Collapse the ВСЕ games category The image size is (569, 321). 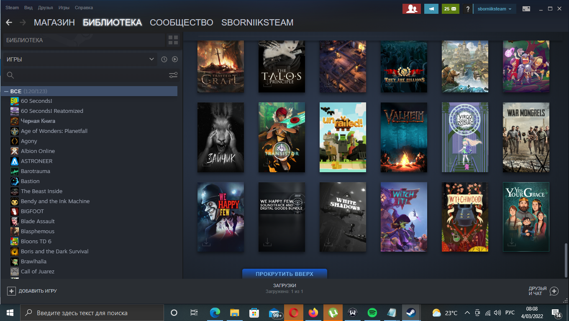[x=6, y=91]
